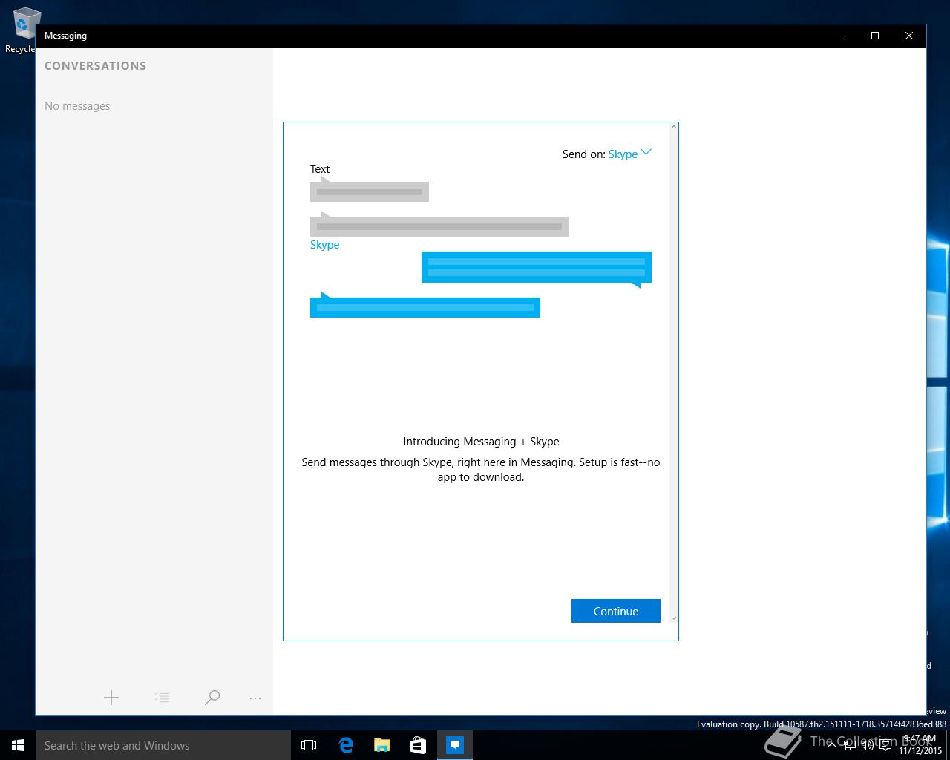This screenshot has height=760, width=950.
Task: Click the CONVERSATIONS header
Action: pyautogui.click(x=96, y=66)
